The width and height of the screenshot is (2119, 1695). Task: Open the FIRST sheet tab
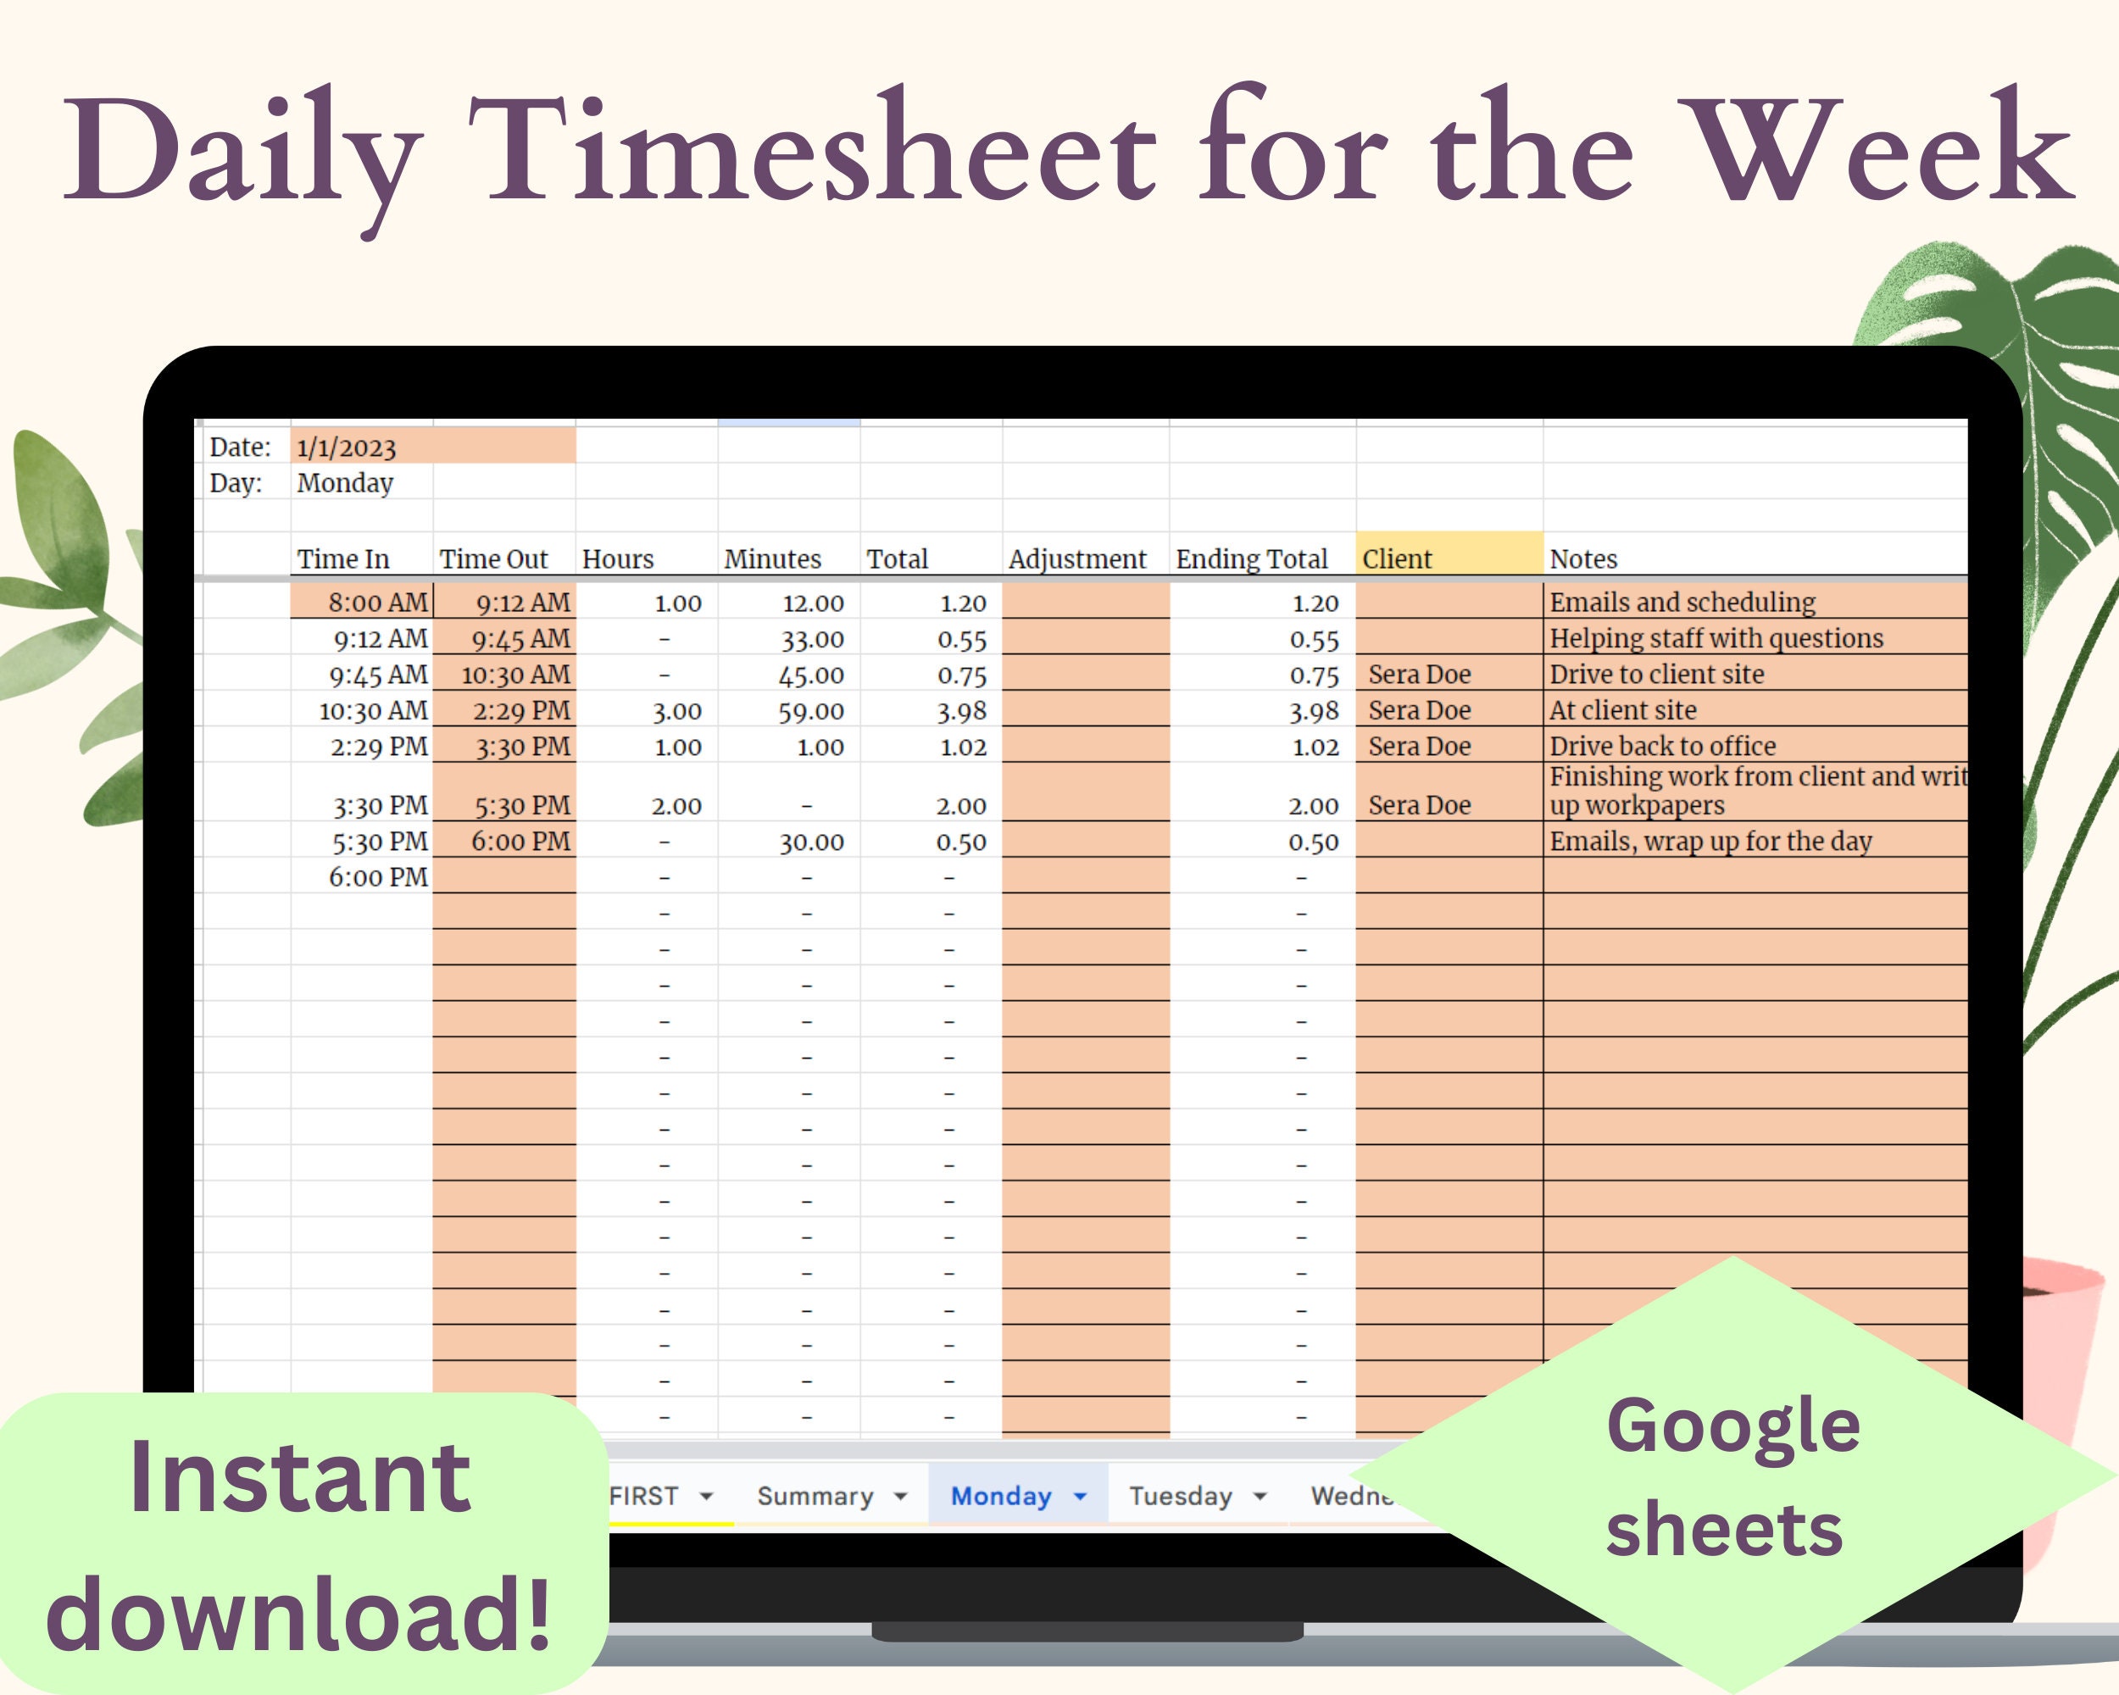pos(644,1496)
